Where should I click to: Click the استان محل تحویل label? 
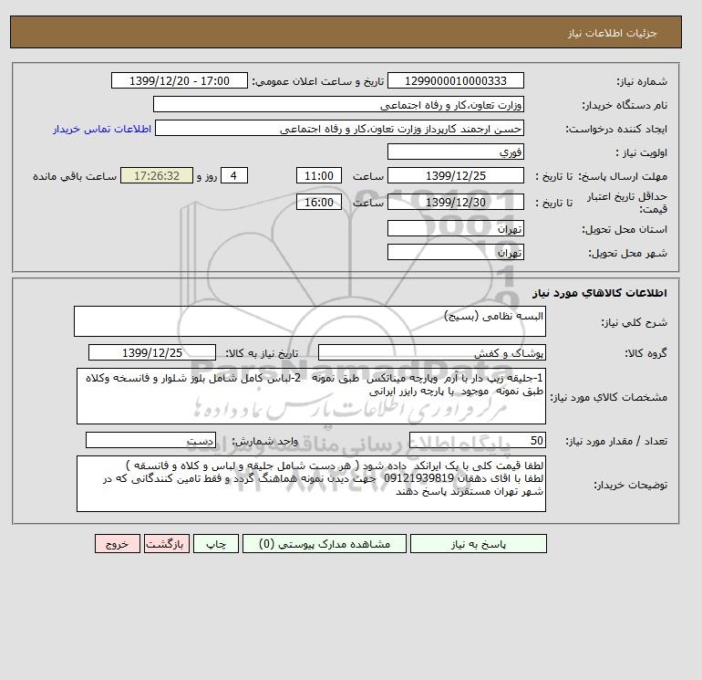coord(625,229)
